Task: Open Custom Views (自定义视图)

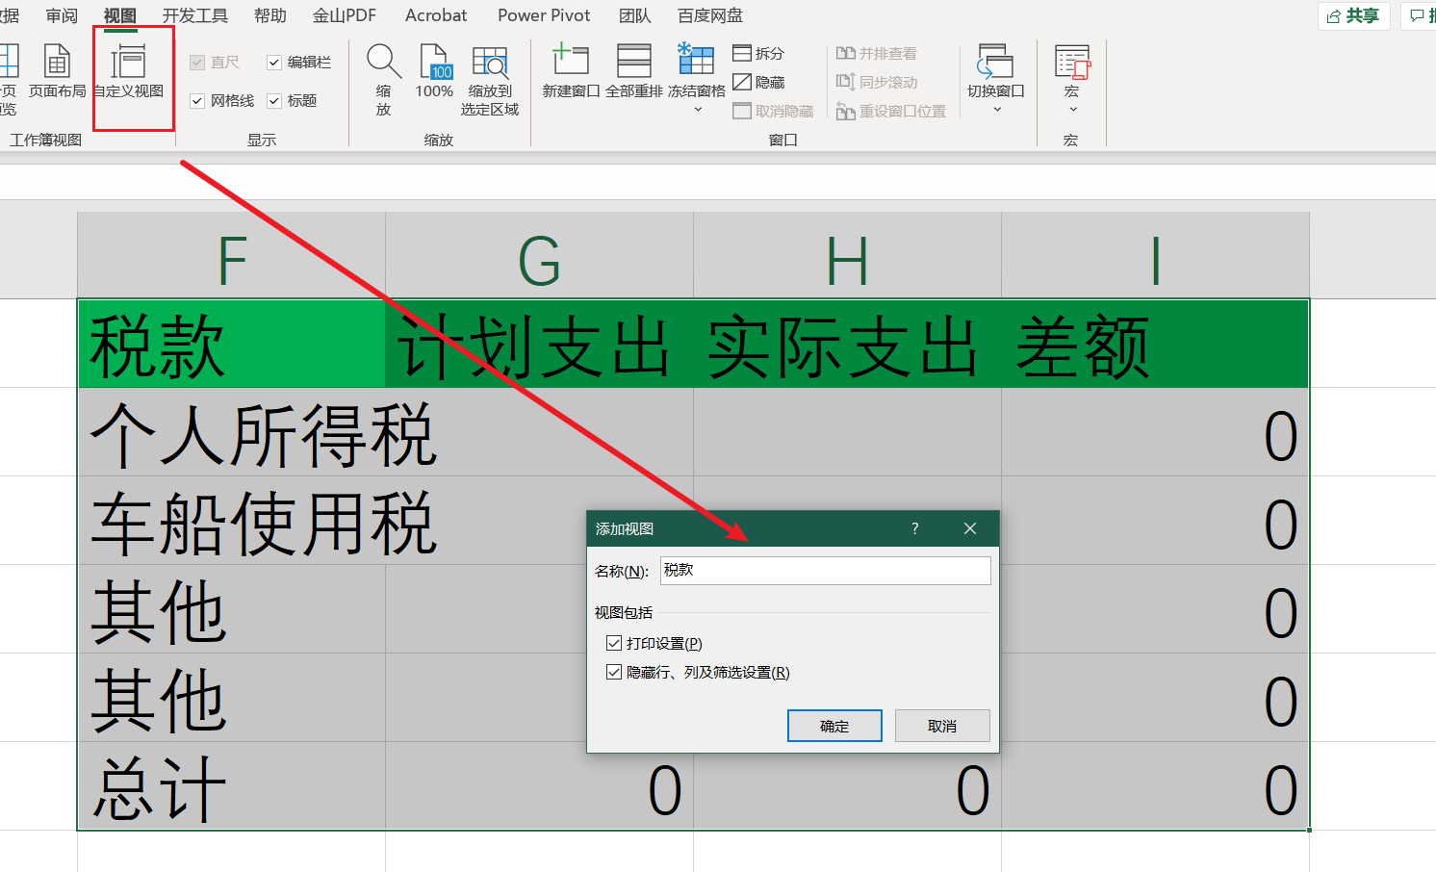Action: 128,70
